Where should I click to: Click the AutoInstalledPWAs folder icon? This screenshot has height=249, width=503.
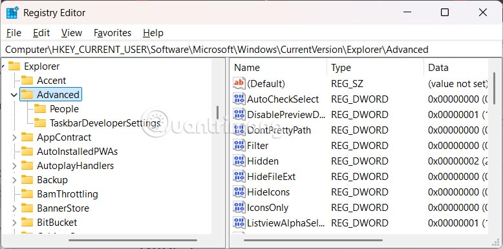(x=27, y=151)
